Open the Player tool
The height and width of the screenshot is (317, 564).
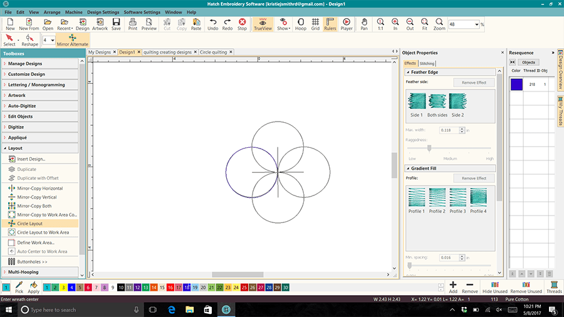(x=347, y=24)
